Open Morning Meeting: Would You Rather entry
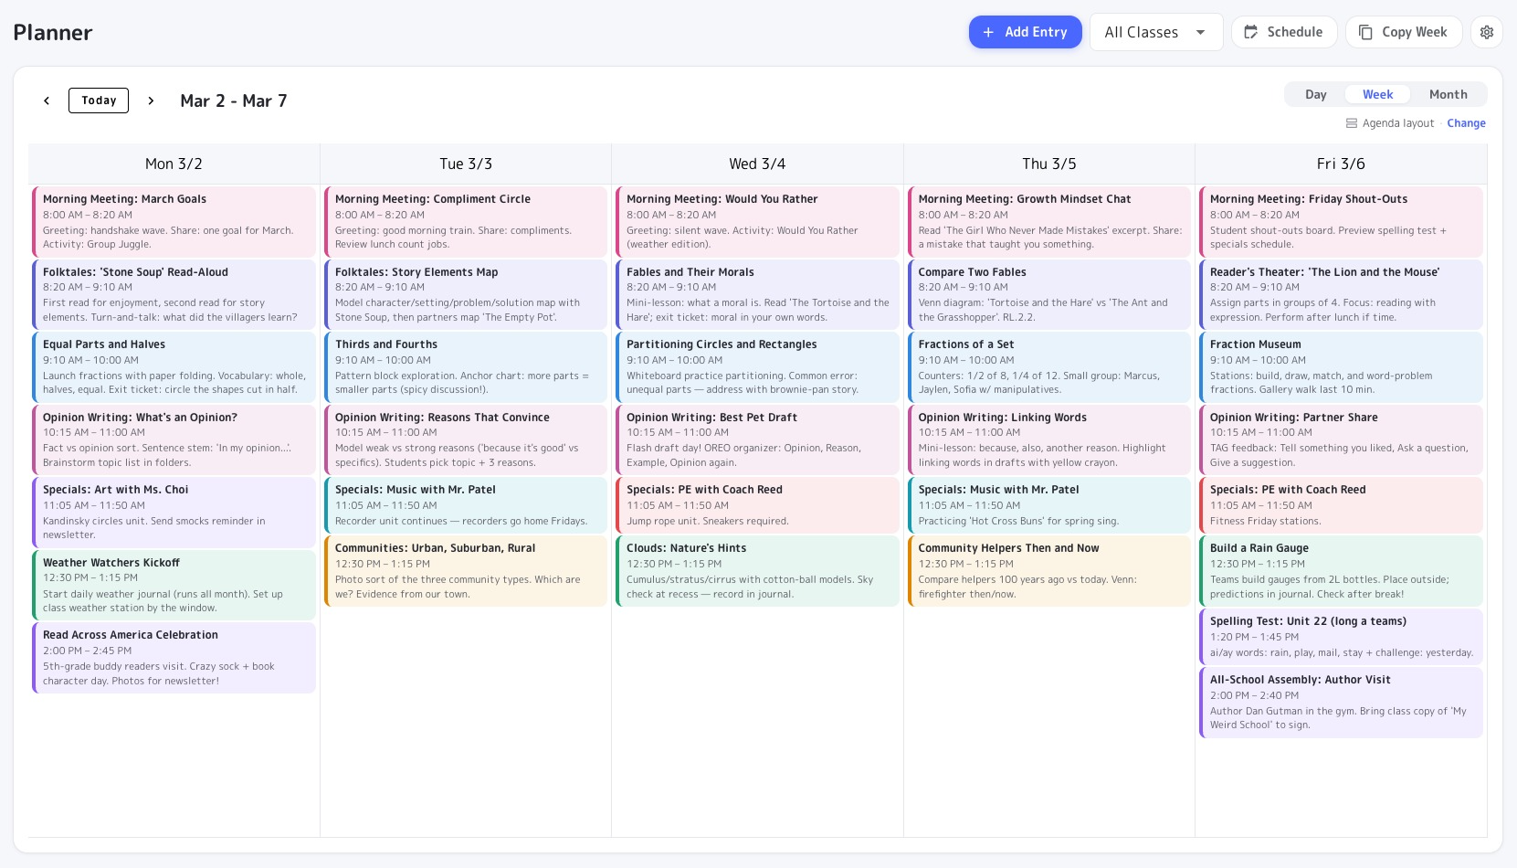The height and width of the screenshot is (868, 1517). click(757, 221)
